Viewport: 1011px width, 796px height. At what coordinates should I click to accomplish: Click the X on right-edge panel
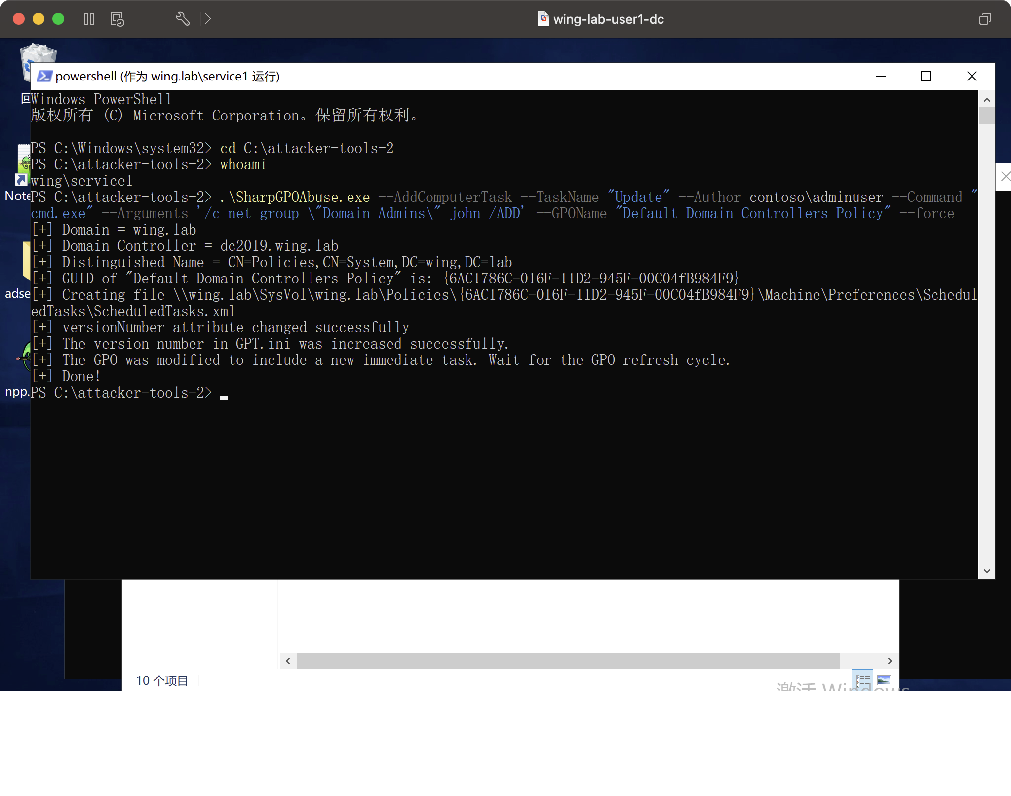(1005, 176)
